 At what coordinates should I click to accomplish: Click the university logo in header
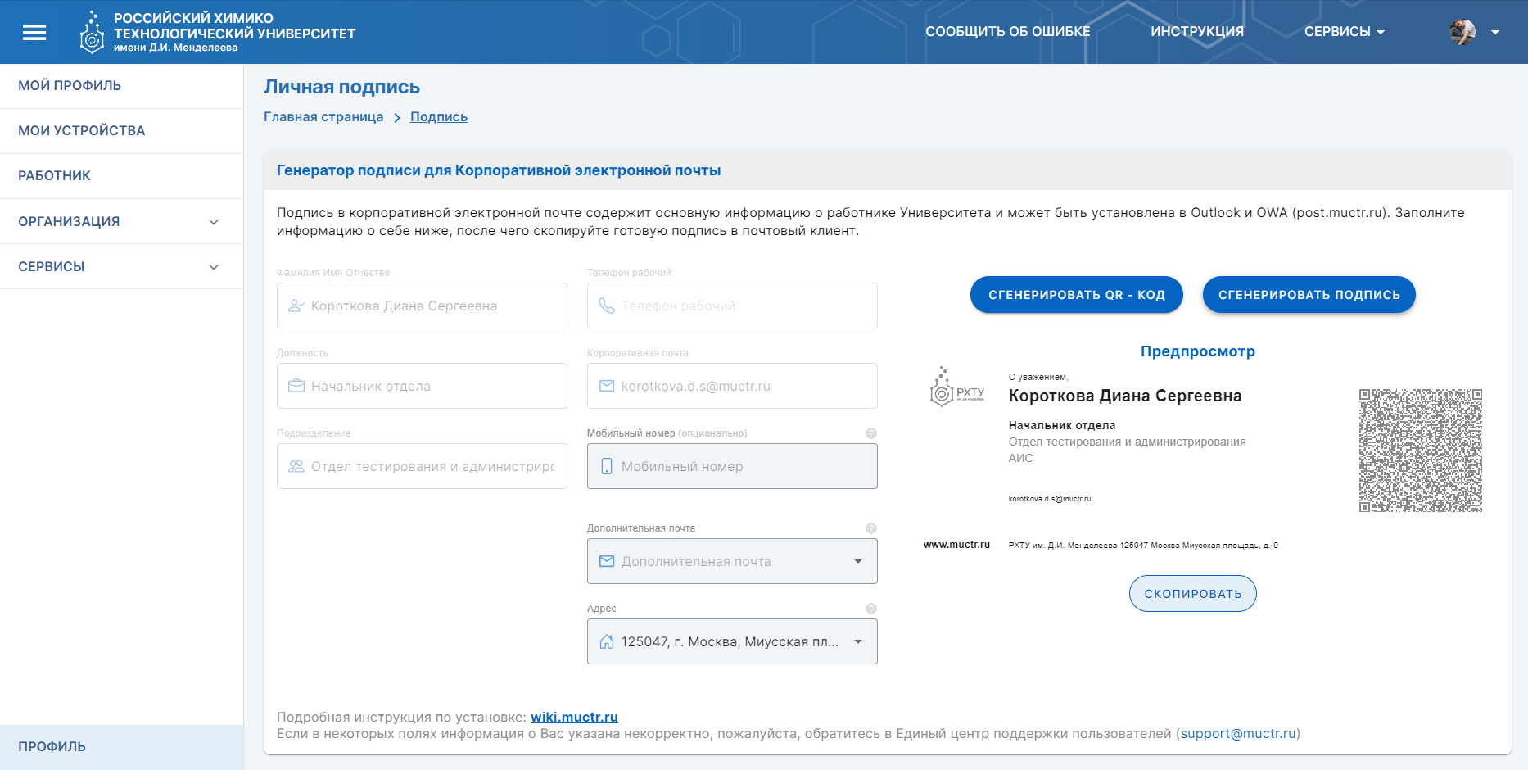(92, 33)
